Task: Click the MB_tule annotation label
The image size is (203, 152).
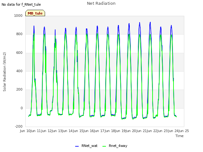Action: (x=35, y=13)
